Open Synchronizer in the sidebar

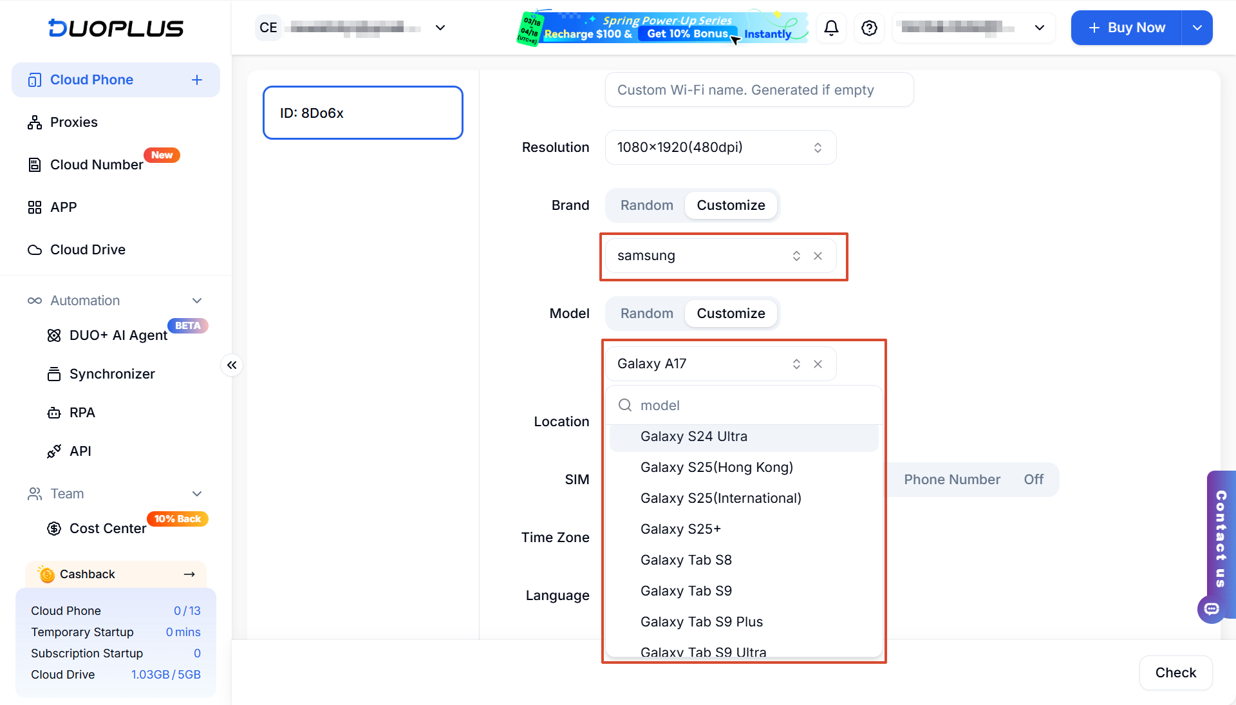coord(116,374)
